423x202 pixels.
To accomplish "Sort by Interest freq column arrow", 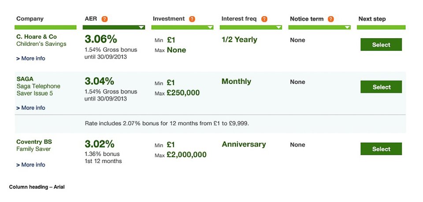I will tap(278, 27).
